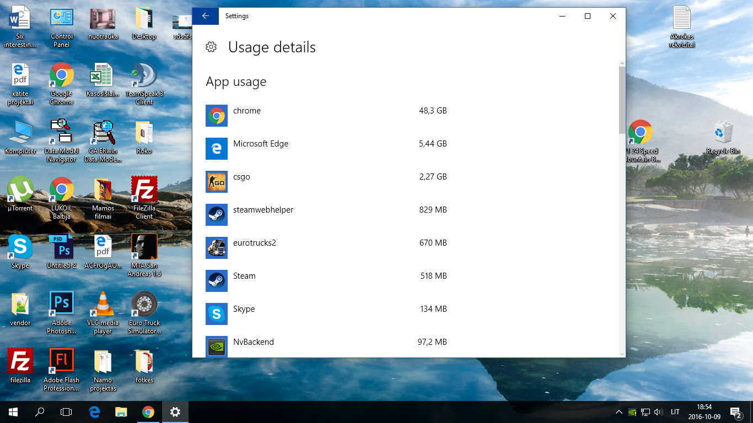
Task: Click the Settings vertical scrollbar thumb
Action: pos(622,100)
